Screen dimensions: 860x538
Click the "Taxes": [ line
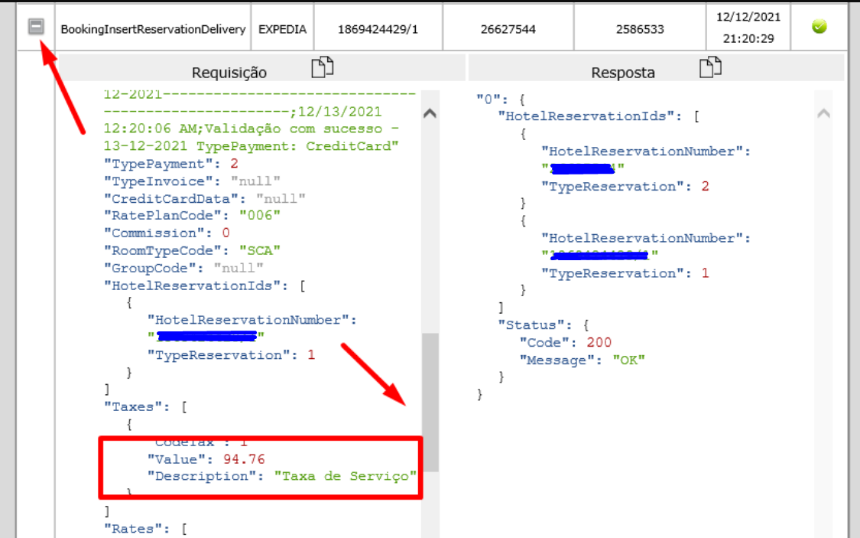click(145, 407)
